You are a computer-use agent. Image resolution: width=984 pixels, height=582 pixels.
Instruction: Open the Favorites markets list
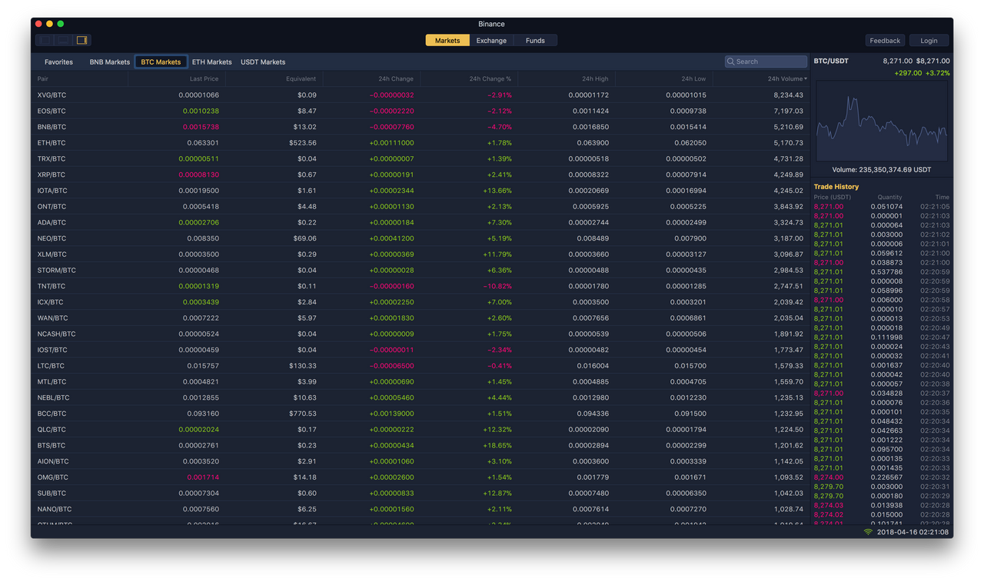(58, 62)
